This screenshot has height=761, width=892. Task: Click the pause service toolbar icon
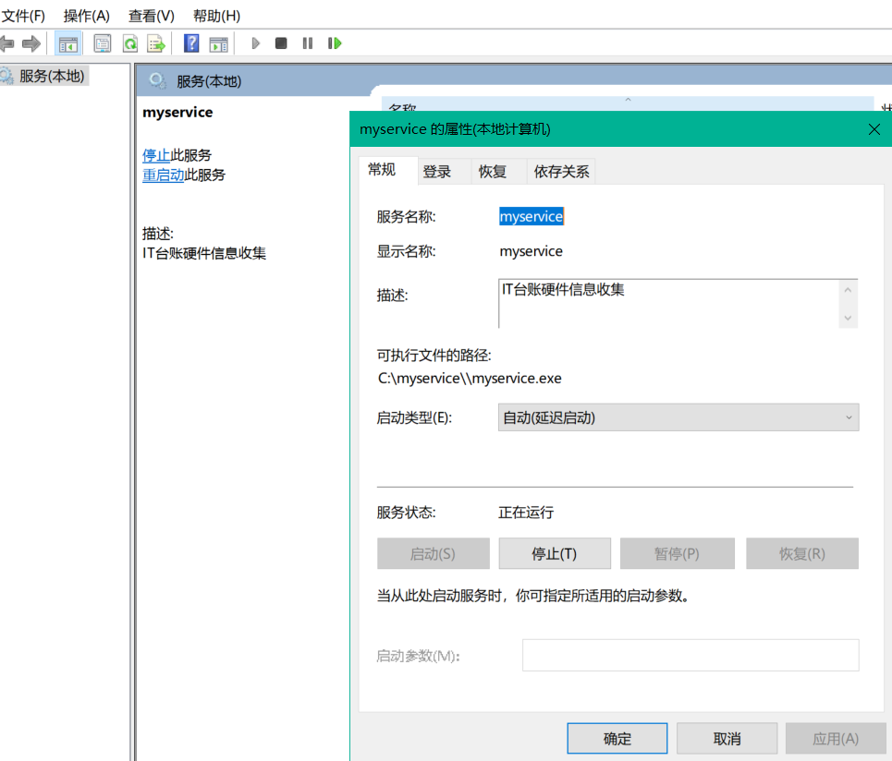(x=308, y=43)
